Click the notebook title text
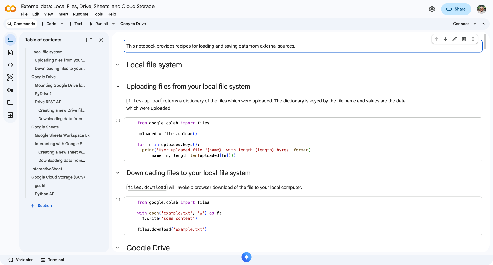This screenshot has height=265, width=493. click(88, 6)
